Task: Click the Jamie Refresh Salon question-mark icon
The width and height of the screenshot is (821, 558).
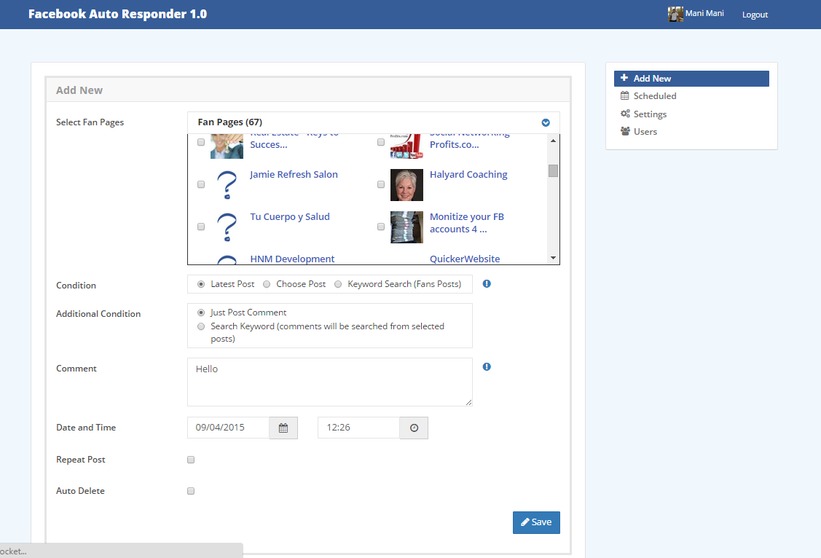Action: coord(227,185)
